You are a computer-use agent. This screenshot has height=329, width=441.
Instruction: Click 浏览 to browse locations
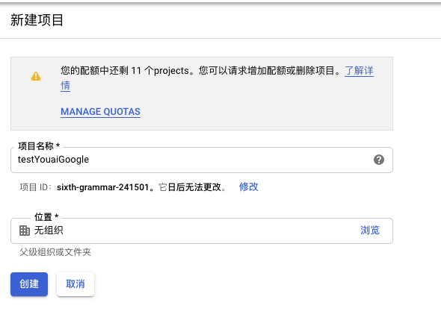(x=370, y=231)
